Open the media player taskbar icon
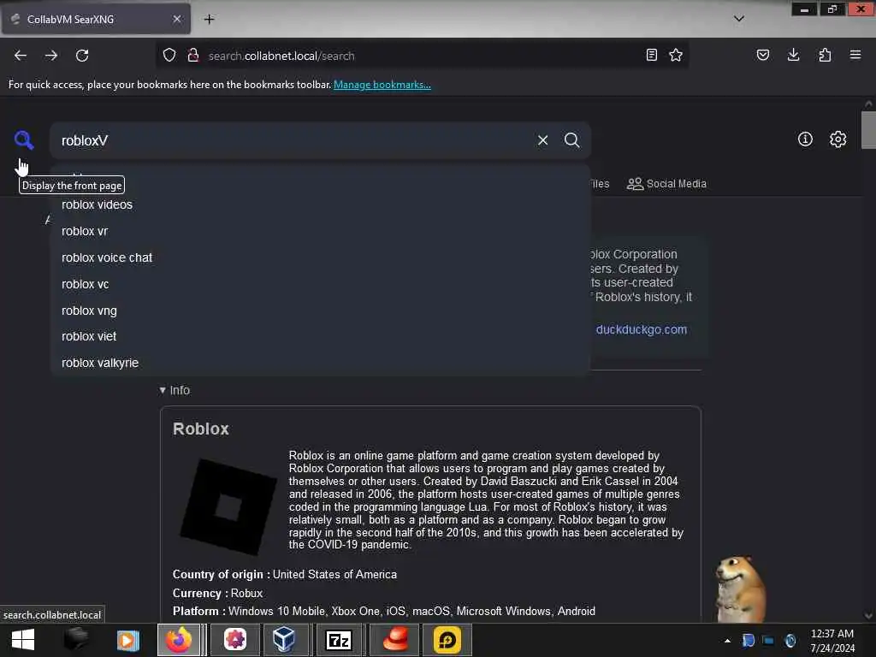This screenshot has width=876, height=657. (x=127, y=640)
